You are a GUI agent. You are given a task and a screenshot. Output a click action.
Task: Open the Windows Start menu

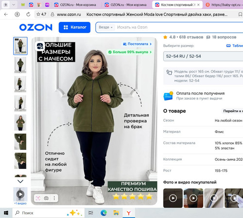[6, 213]
